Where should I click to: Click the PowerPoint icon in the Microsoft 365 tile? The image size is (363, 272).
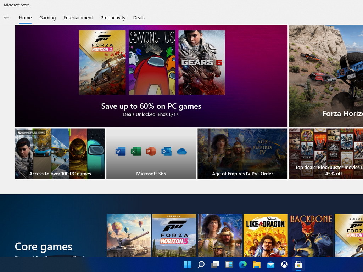point(151,152)
